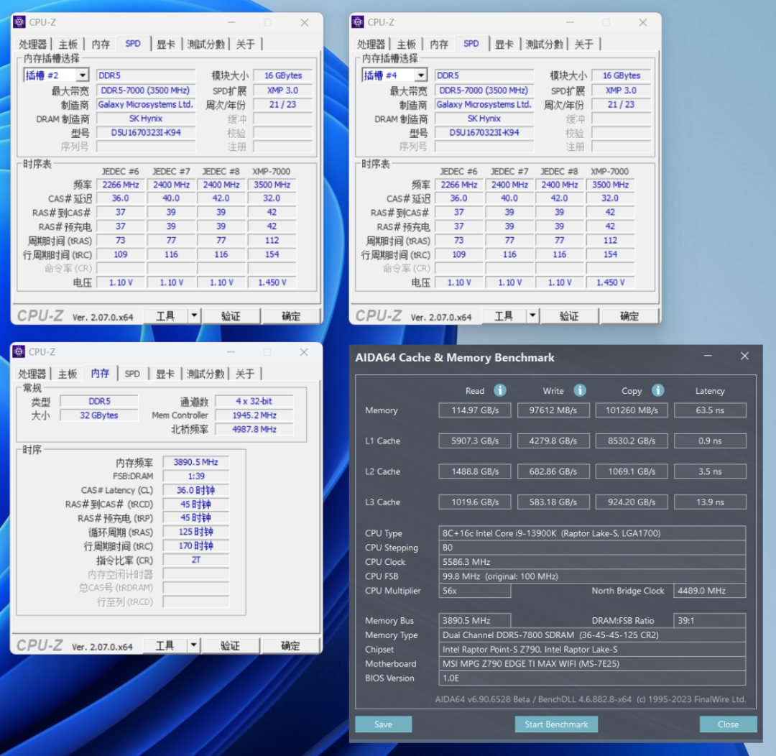Expand tools arrow in slot #4 CPU-Z window
776x756 pixels.
point(532,315)
